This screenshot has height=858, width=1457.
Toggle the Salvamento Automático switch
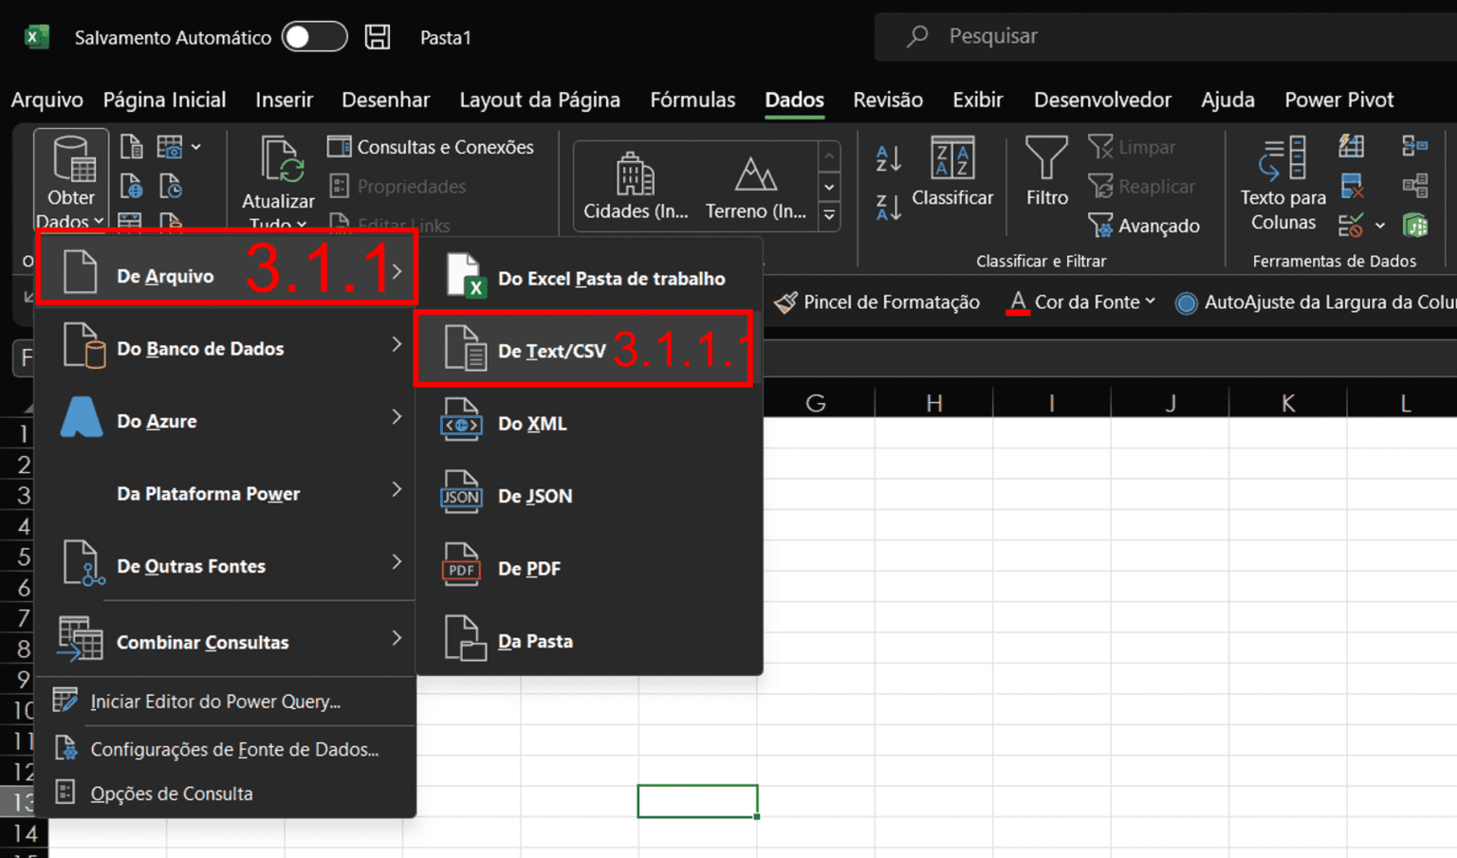click(314, 36)
